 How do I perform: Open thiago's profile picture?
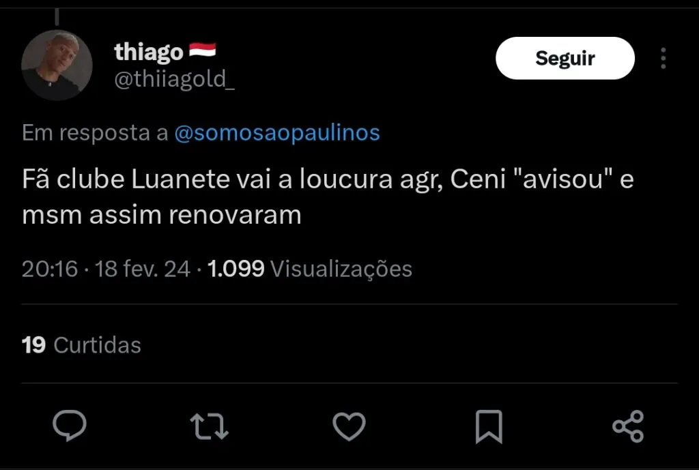(57, 65)
